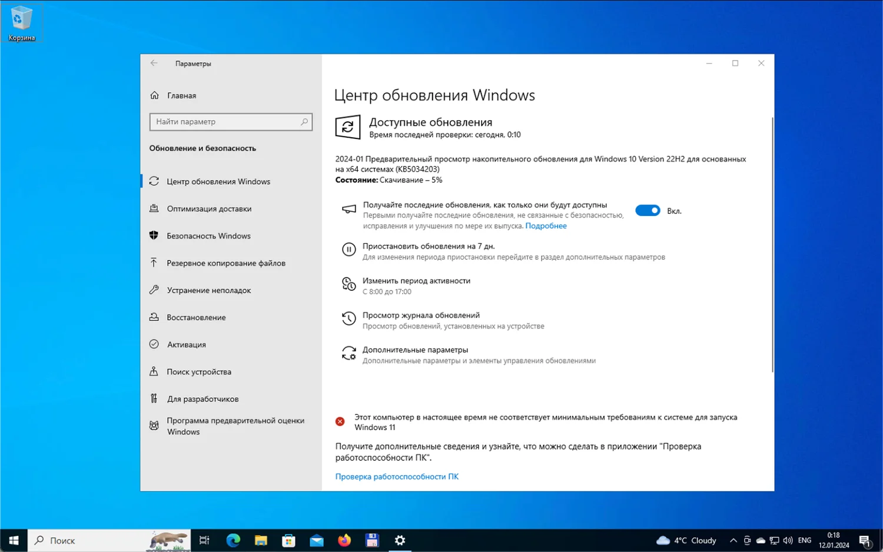883x552 pixels.
Task: Click the floppy disk app on taskbar
Action: pos(372,540)
